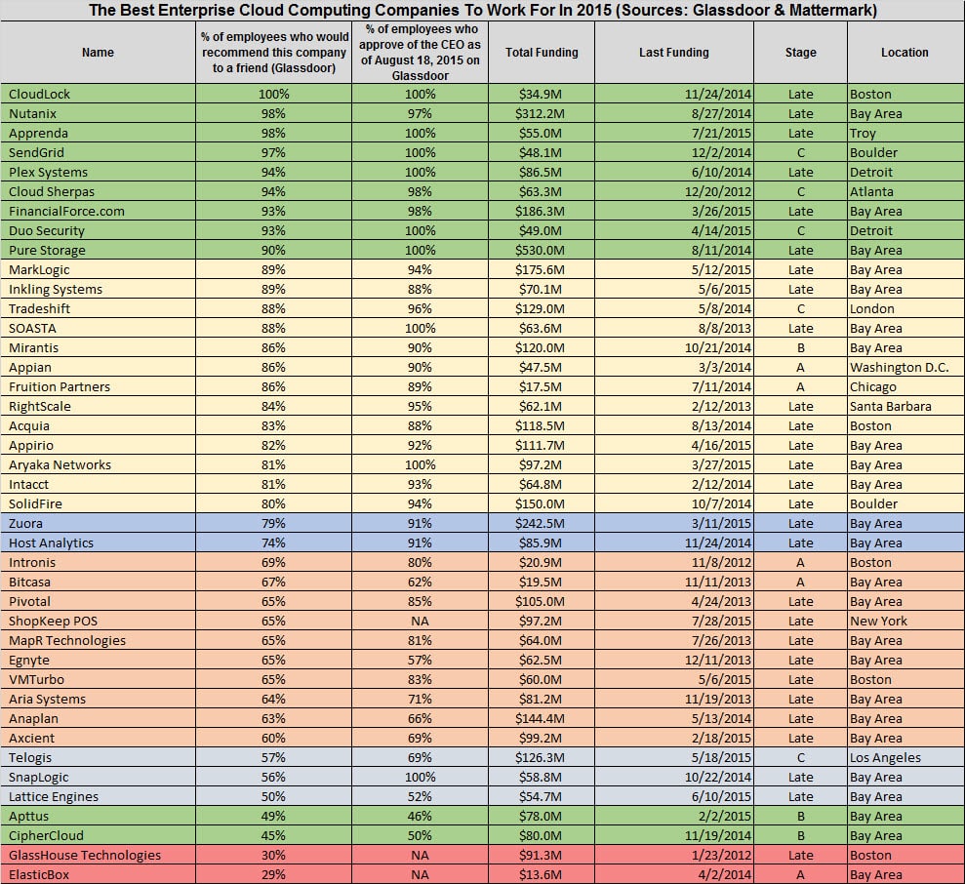Select the CEO approval column header
965x884 pixels.
click(421, 53)
